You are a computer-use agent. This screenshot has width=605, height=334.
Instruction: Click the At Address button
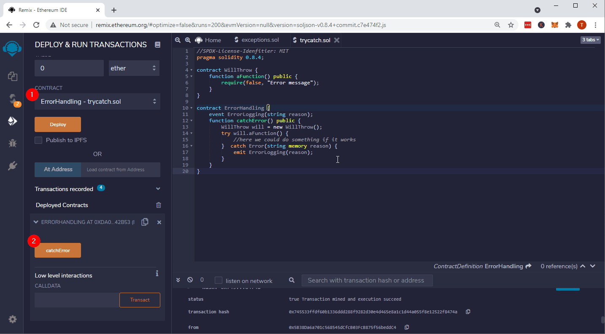point(58,169)
